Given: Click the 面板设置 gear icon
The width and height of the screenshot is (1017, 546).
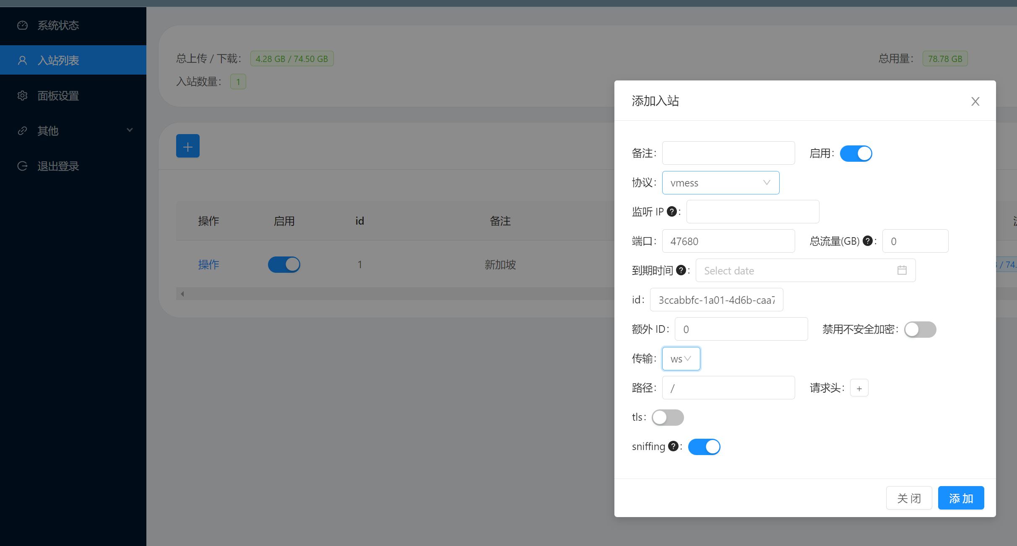Looking at the screenshot, I should click(22, 96).
